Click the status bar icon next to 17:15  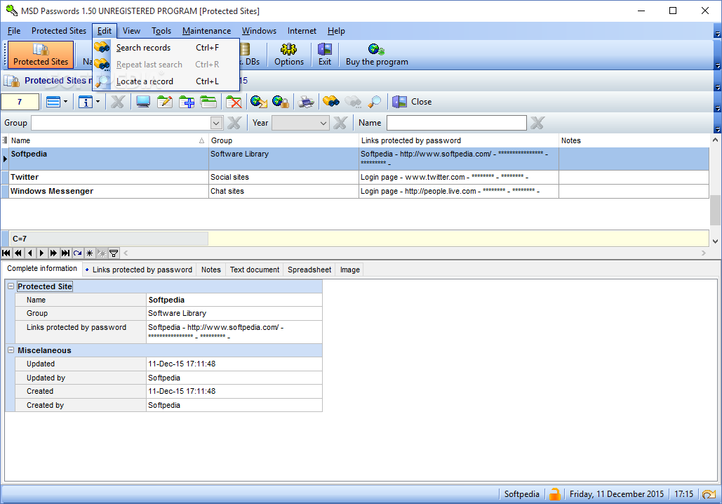point(709,494)
